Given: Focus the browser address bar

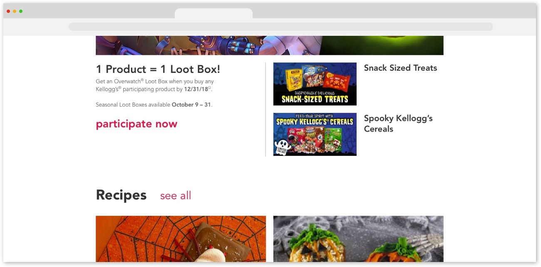Looking at the screenshot, I should pos(280,27).
